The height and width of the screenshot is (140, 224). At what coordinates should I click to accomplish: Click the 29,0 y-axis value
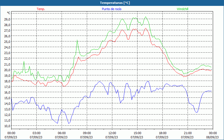(7, 19)
